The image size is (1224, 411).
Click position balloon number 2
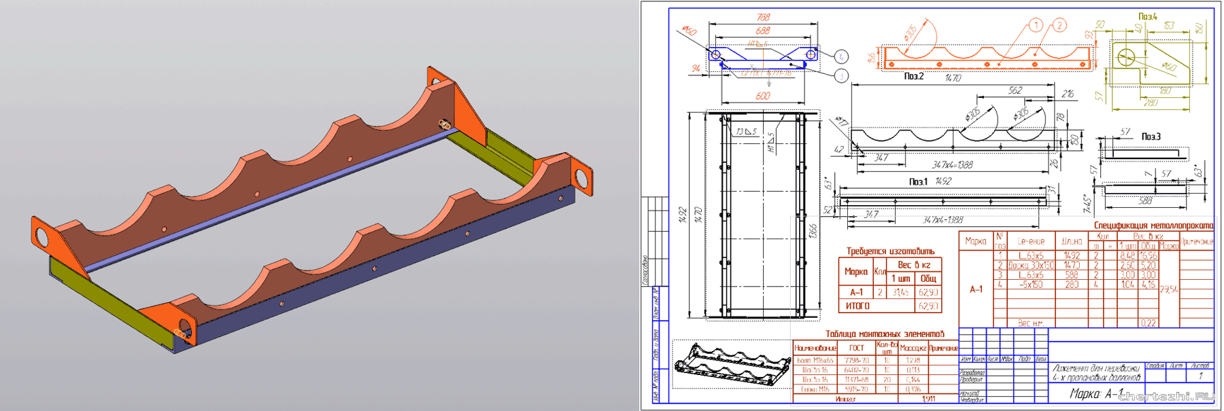coord(1059,25)
